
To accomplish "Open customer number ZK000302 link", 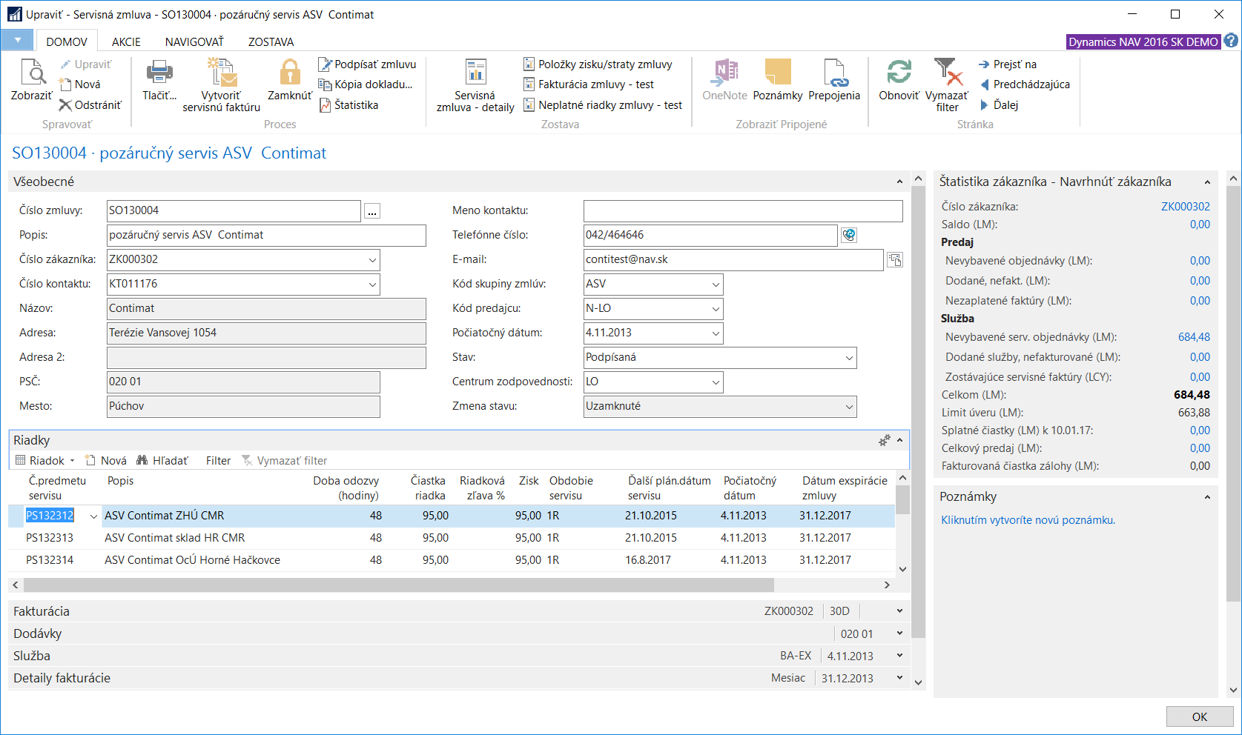I will (1185, 207).
